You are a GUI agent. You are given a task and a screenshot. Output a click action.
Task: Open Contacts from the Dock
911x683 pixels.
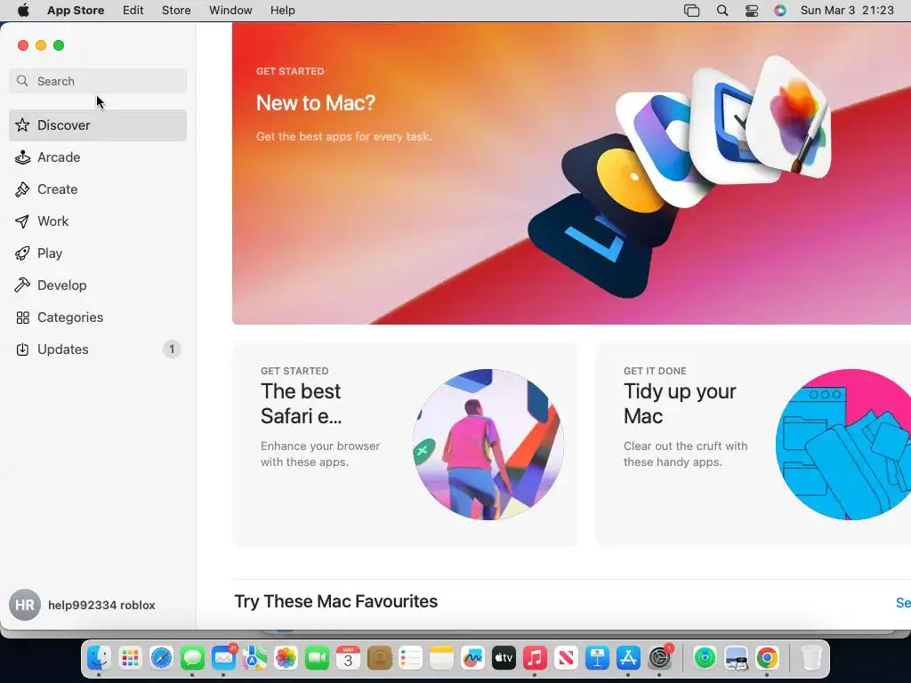(x=379, y=658)
